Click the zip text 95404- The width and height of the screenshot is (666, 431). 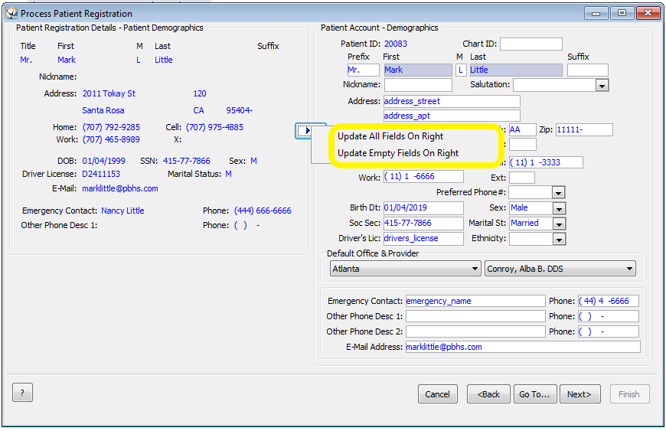click(x=239, y=110)
